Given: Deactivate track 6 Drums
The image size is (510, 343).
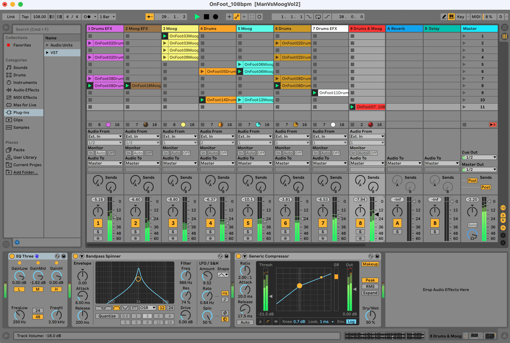Looking at the screenshot, I should 285,223.
